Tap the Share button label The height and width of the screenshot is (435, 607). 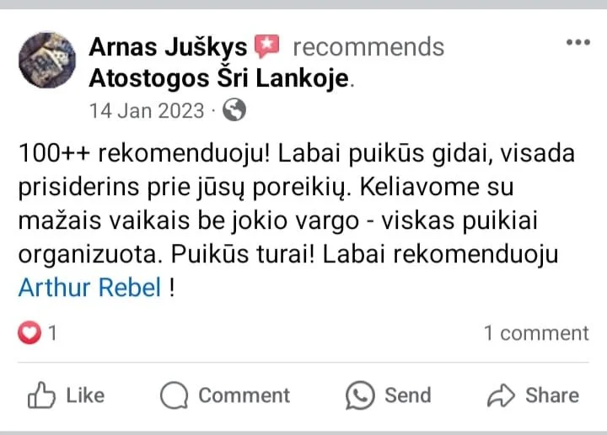(x=552, y=395)
